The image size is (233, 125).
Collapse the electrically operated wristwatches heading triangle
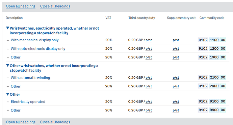(7, 28)
